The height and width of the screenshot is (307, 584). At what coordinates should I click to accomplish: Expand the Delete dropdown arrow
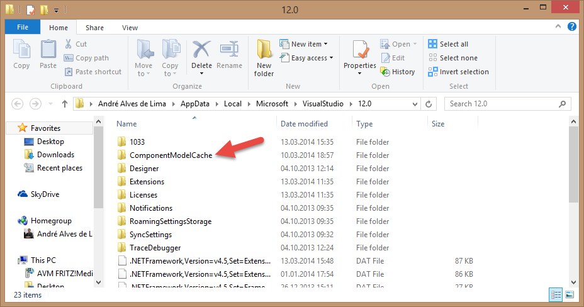[201, 74]
